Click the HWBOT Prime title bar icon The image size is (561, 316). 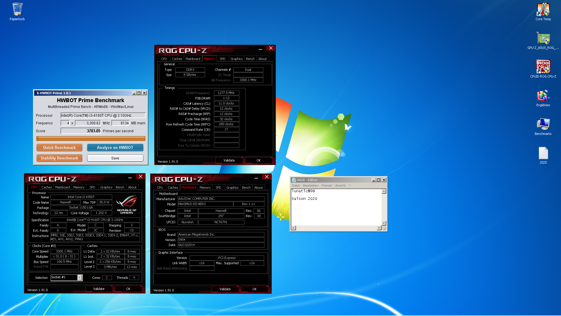pyautogui.click(x=37, y=93)
